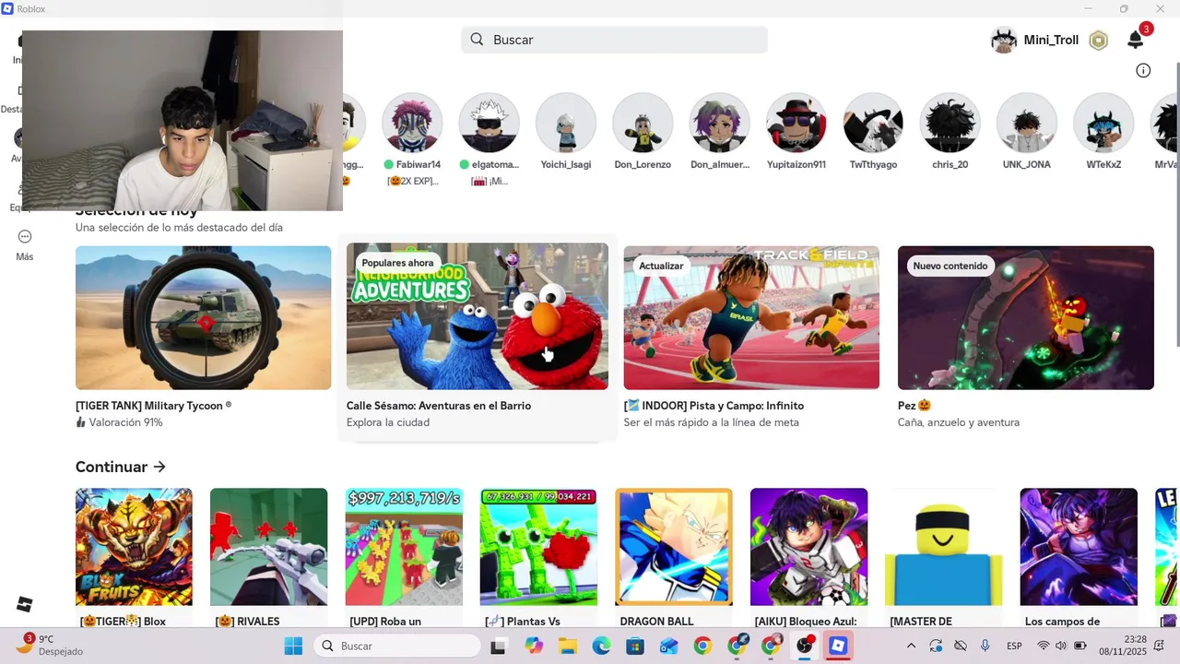This screenshot has width=1180, height=664.
Task: Open friend chris_20's avatar
Action: coord(950,123)
